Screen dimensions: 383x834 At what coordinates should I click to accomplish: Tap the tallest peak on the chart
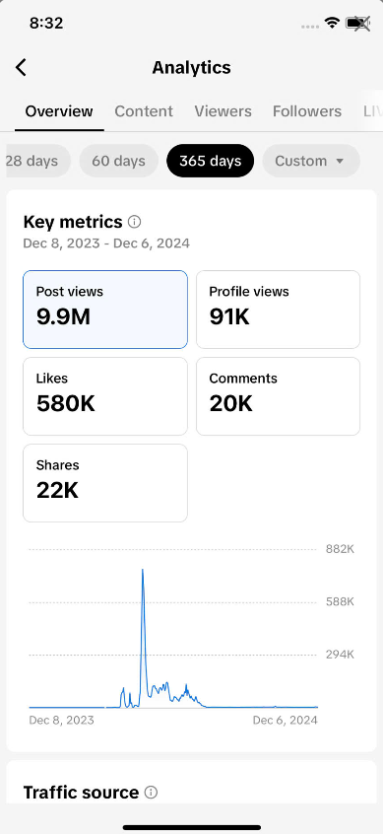click(x=143, y=571)
